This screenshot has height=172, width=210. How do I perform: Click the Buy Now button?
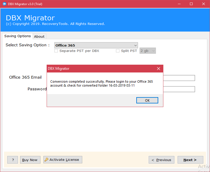[x=30, y=160]
